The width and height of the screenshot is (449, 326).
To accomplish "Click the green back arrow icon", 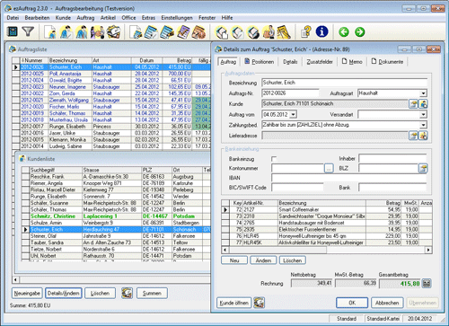I will [344, 31].
